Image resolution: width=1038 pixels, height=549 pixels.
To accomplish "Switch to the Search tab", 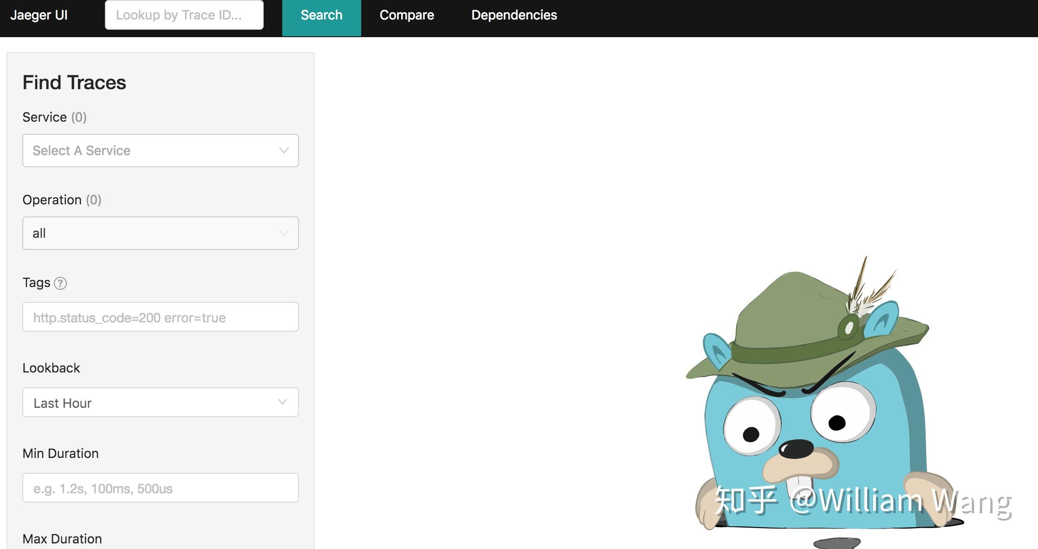I will (321, 16).
